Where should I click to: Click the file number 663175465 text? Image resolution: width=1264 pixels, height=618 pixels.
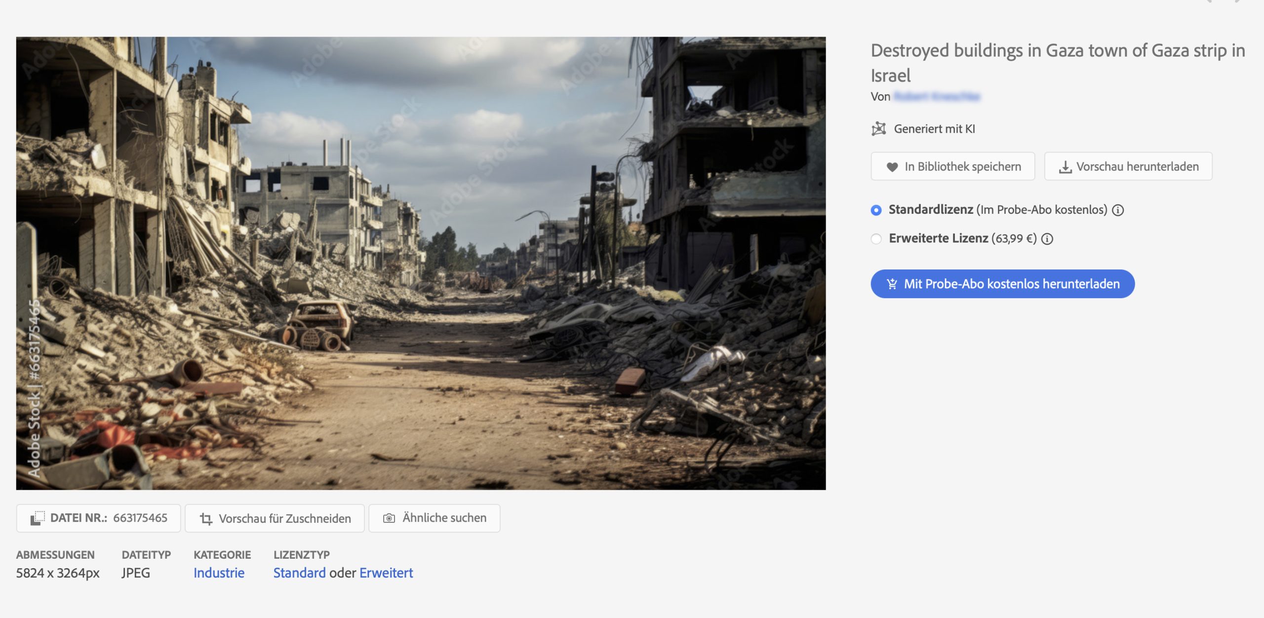(x=140, y=518)
